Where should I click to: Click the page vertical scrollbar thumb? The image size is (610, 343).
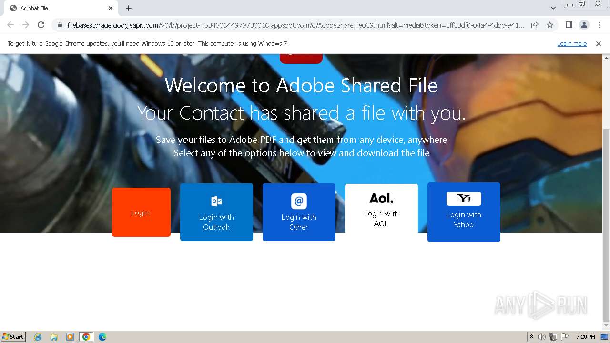[x=606, y=225]
